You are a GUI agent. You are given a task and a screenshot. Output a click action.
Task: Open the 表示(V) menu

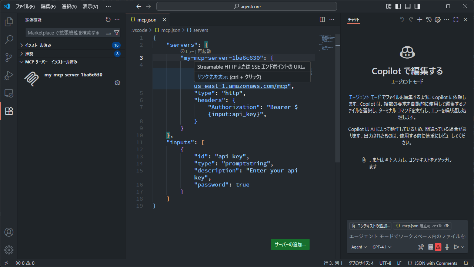pyautogui.click(x=90, y=6)
